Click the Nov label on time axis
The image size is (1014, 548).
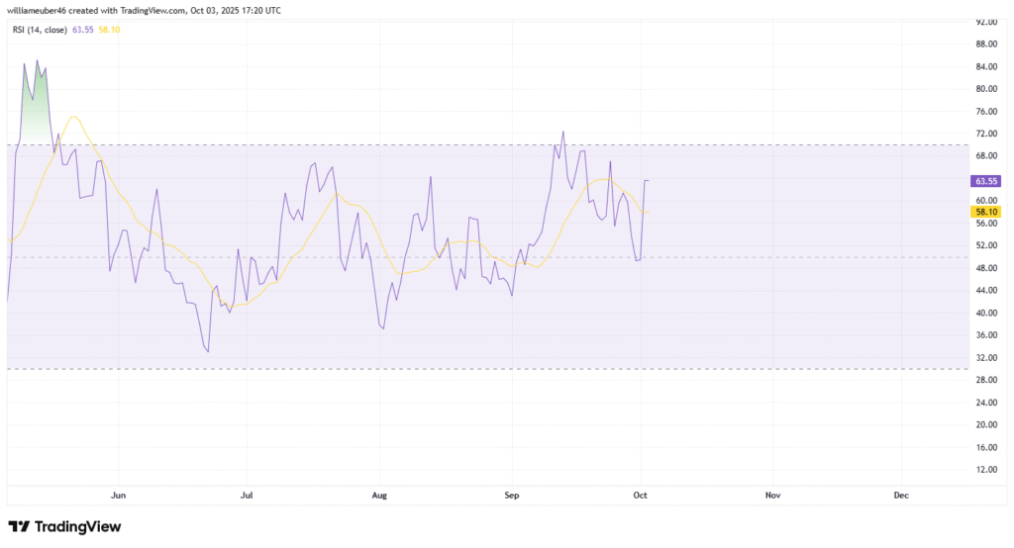772,494
